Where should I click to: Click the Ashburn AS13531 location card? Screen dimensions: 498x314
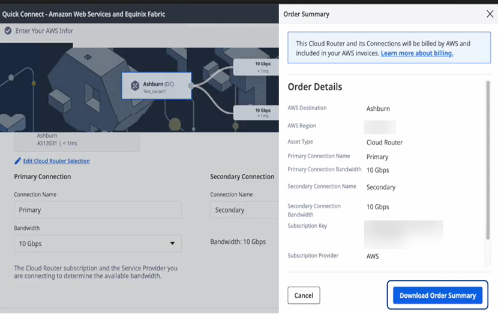(77, 140)
